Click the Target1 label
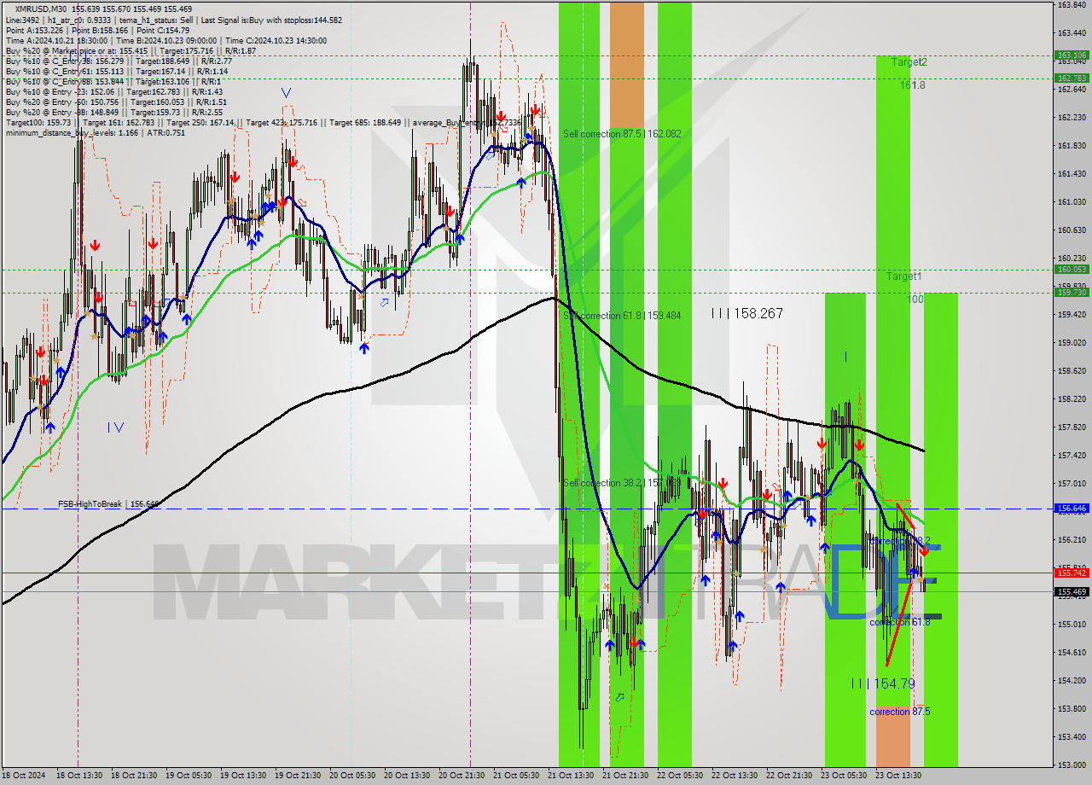Image resolution: width=1092 pixels, height=785 pixels. [903, 276]
